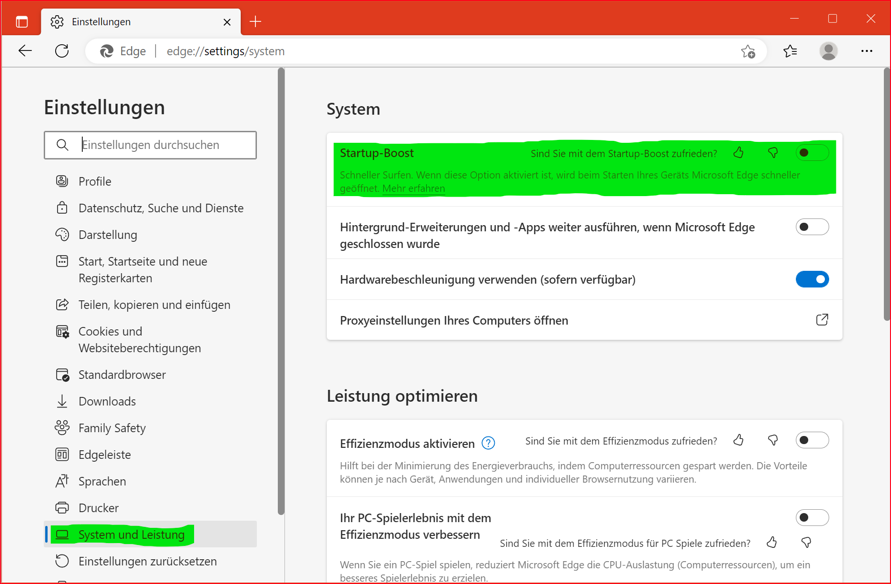Open the user profile avatar
Screen dimensions: 891x584
(x=828, y=50)
